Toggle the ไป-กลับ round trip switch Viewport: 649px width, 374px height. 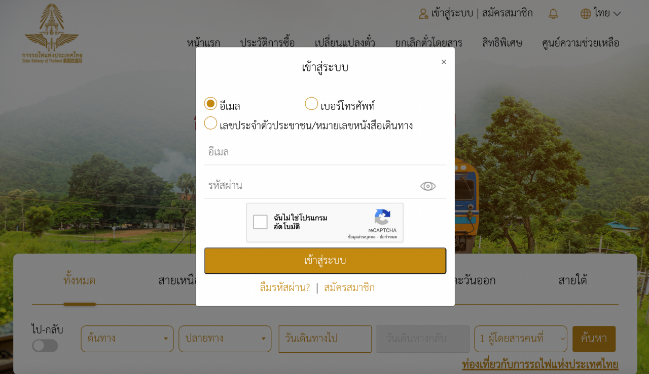pos(45,346)
